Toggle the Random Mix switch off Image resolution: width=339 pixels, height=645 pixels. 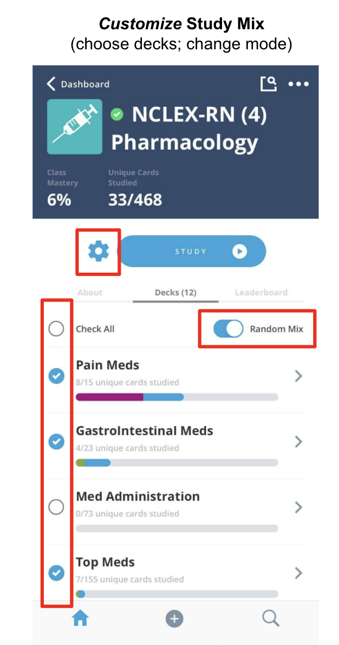point(227,328)
